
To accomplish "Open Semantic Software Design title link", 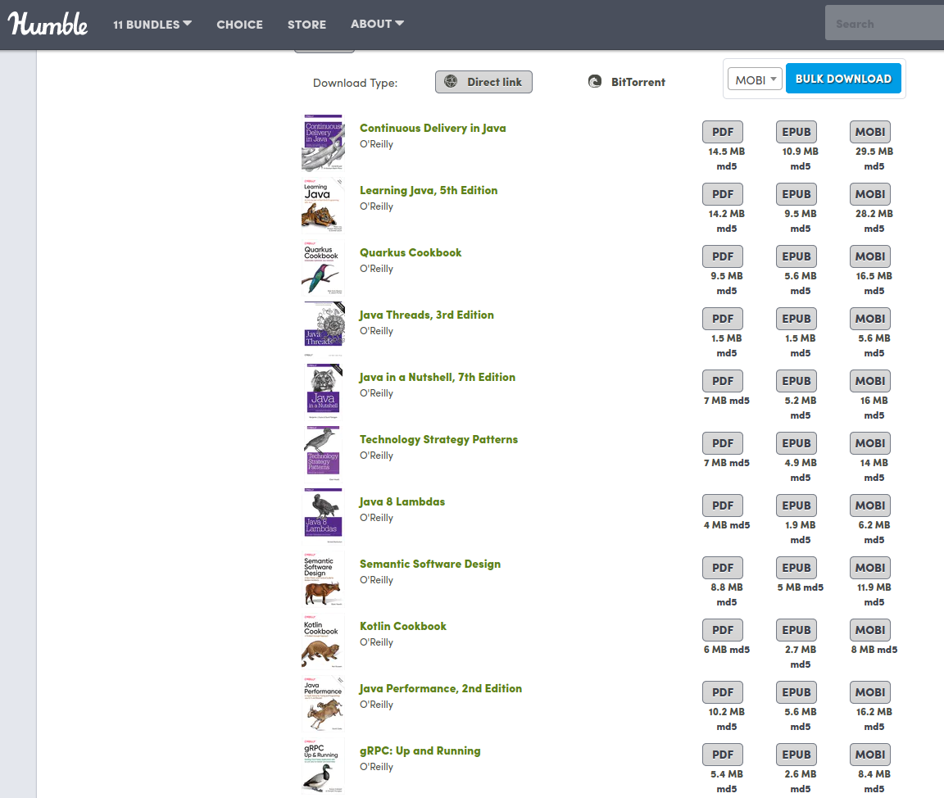I will pos(430,564).
